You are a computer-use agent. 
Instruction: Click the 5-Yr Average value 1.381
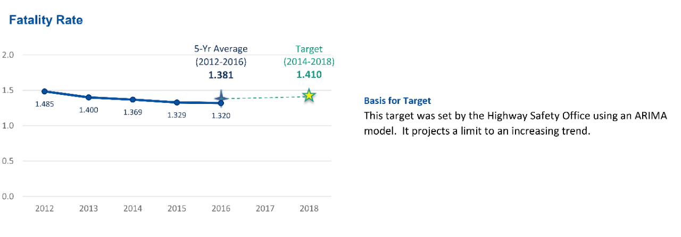click(221, 75)
